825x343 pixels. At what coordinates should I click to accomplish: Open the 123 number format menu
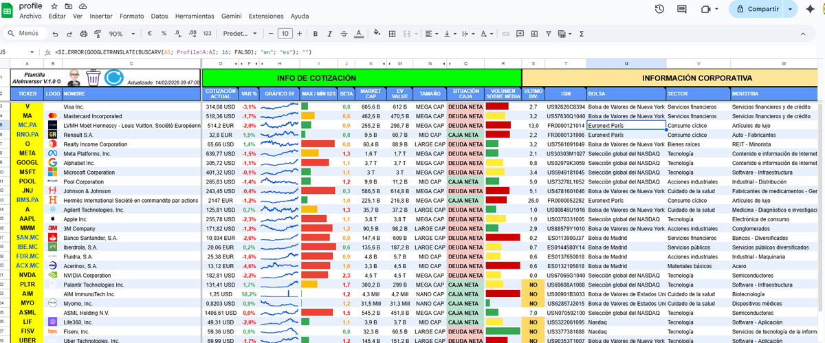[207, 34]
